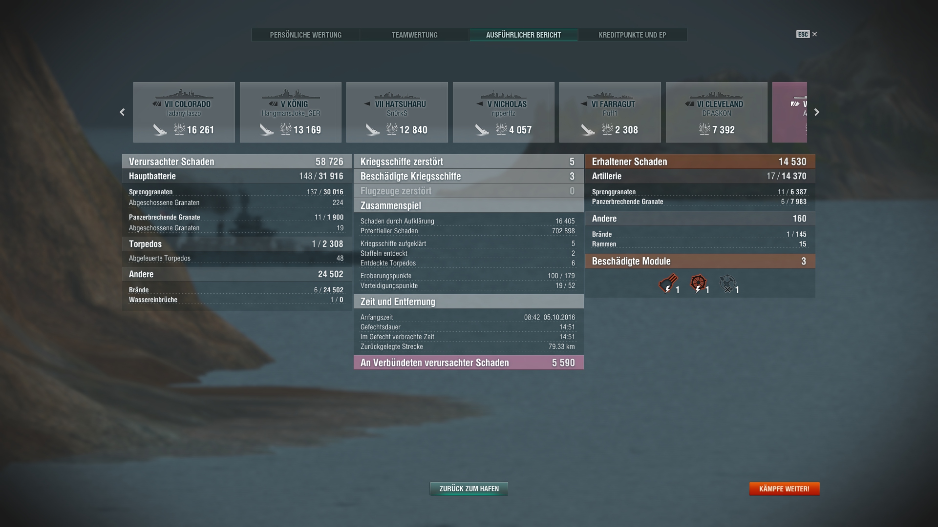938x527 pixels.
Task: Click the destroyed module icon
Action: coord(727,284)
